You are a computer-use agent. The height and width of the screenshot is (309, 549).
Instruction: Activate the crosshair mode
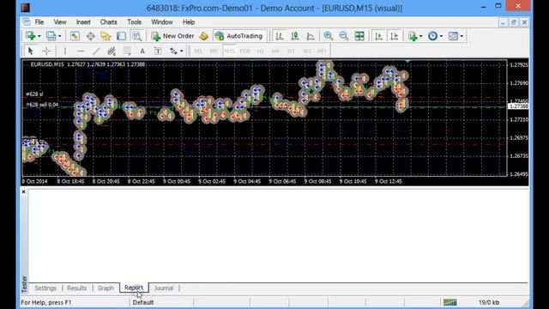coord(46,51)
